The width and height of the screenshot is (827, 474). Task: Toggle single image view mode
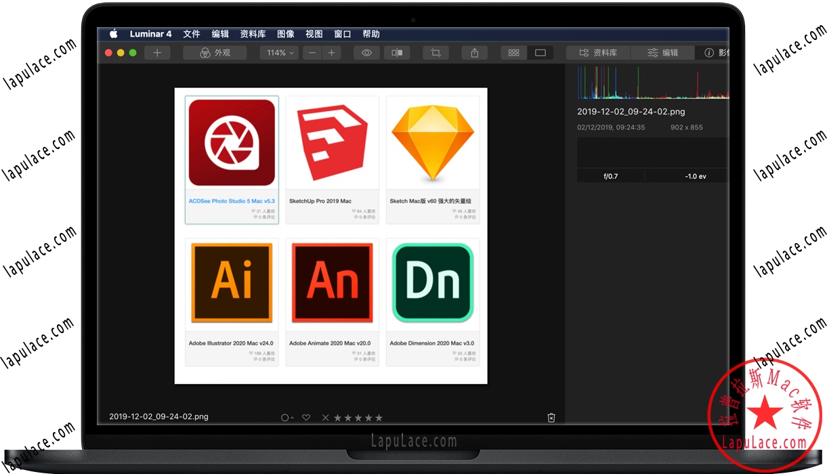click(x=540, y=52)
